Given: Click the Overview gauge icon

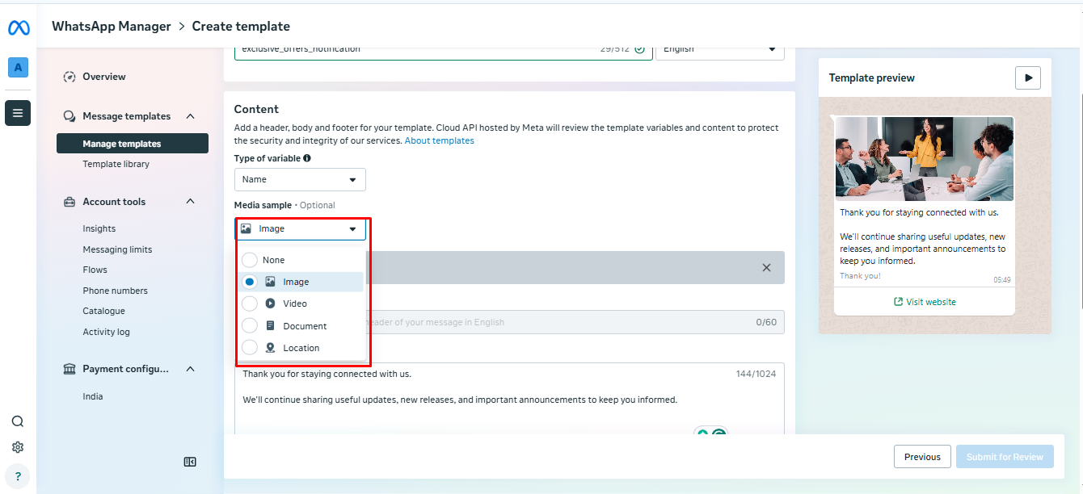Looking at the screenshot, I should (70, 77).
